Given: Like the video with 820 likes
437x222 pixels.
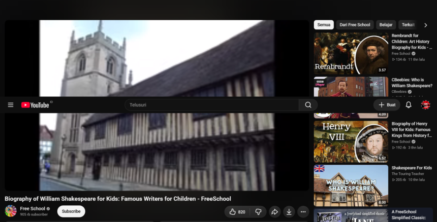Looking at the screenshot, I should click(237, 212).
